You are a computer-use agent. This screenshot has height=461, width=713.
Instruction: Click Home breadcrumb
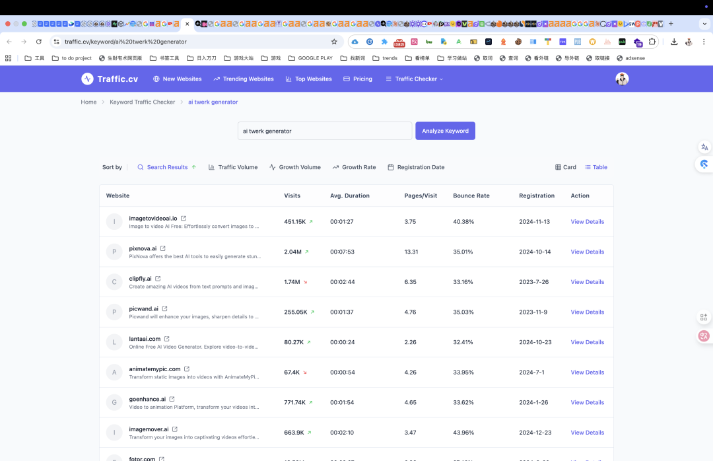[x=88, y=102]
